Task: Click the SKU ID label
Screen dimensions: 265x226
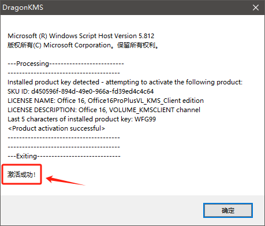Action: point(18,91)
